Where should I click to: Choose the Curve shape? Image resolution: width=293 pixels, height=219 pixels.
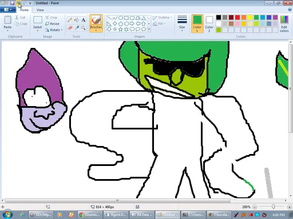point(115,18)
